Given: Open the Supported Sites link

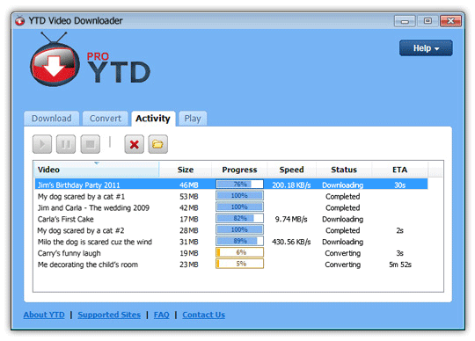Looking at the screenshot, I should click(109, 315).
